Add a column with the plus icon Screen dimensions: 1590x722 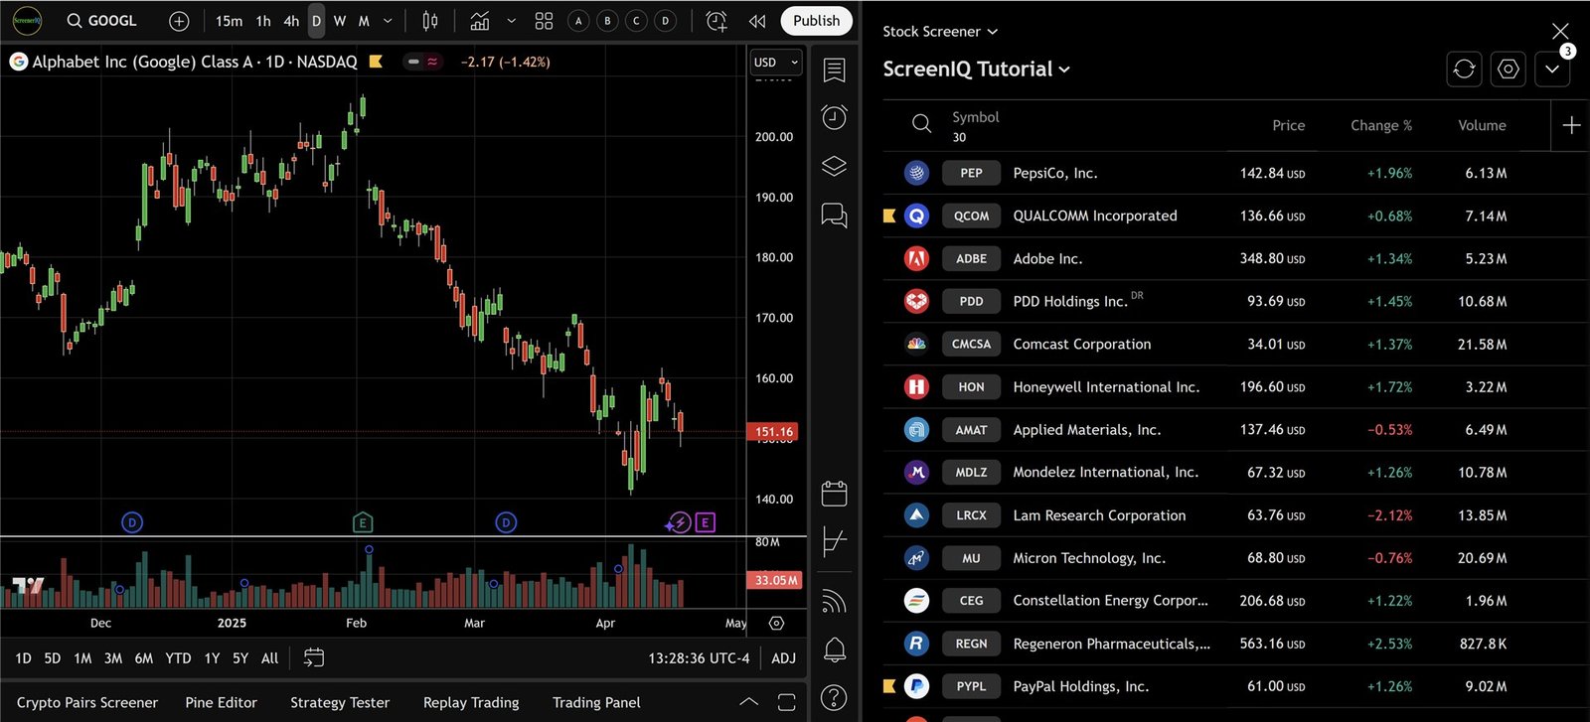coord(1571,125)
